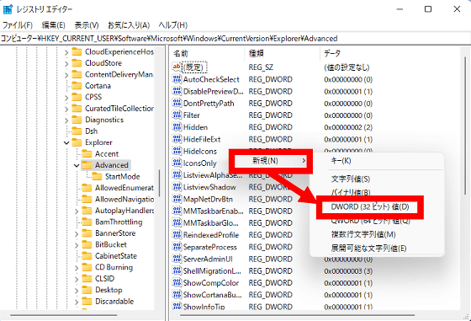
Task: Open the ファイル(F) menu
Action: pos(17,25)
